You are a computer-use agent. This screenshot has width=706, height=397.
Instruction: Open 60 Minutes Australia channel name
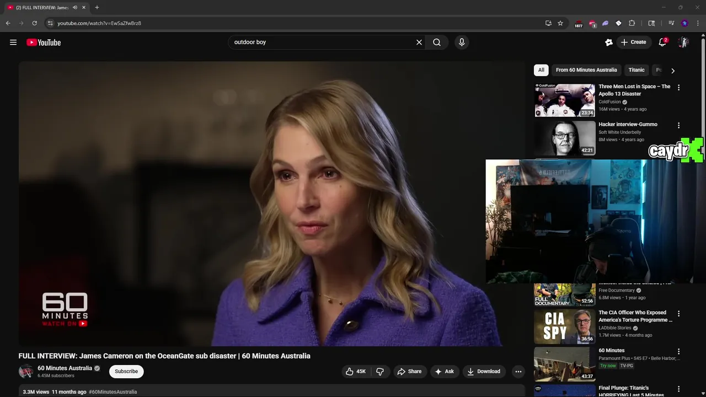(x=65, y=368)
